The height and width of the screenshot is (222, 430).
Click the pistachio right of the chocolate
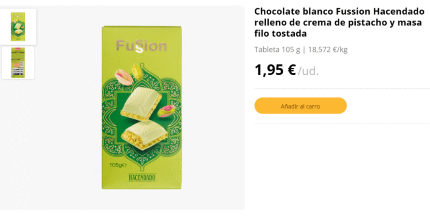[x=166, y=111]
